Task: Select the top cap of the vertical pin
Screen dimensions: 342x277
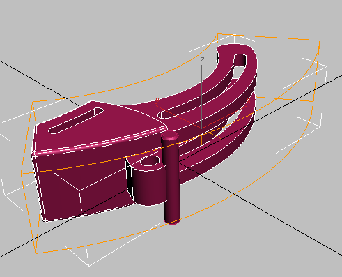Action: pyautogui.click(x=170, y=135)
